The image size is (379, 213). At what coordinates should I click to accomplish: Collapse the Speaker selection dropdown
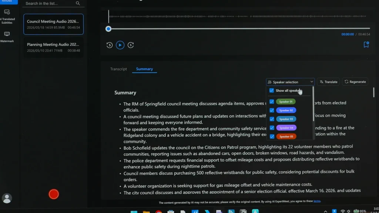[290, 82]
